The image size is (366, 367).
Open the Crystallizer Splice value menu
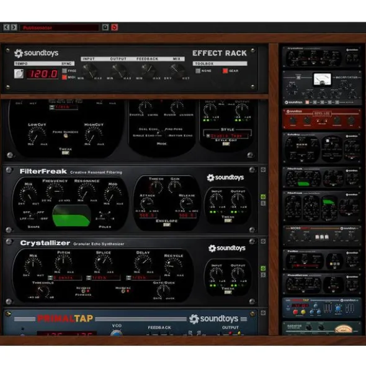[104, 278]
